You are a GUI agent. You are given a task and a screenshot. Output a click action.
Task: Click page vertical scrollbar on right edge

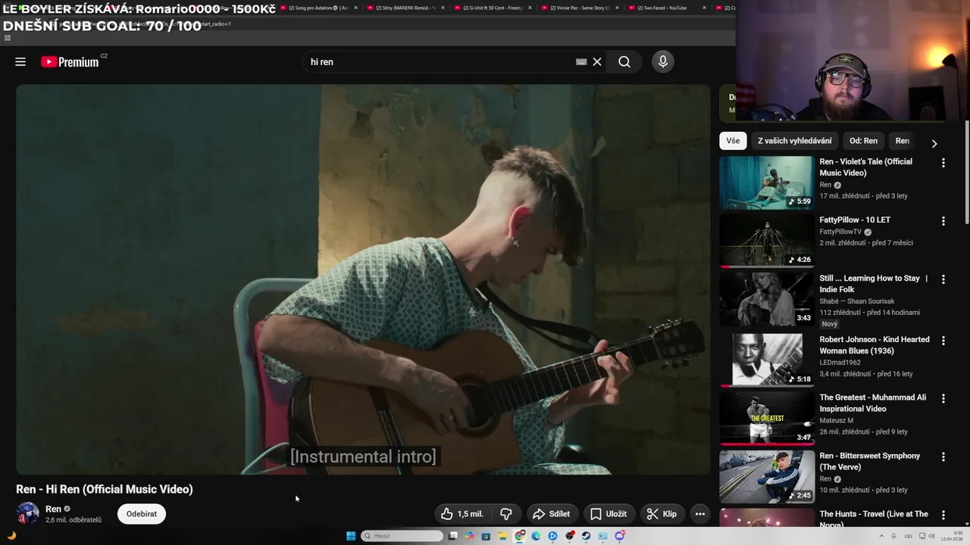point(966,173)
